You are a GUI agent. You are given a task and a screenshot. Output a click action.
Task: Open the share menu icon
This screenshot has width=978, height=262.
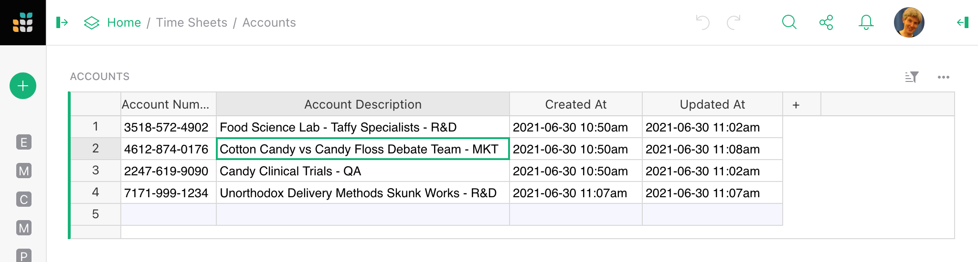pyautogui.click(x=826, y=22)
